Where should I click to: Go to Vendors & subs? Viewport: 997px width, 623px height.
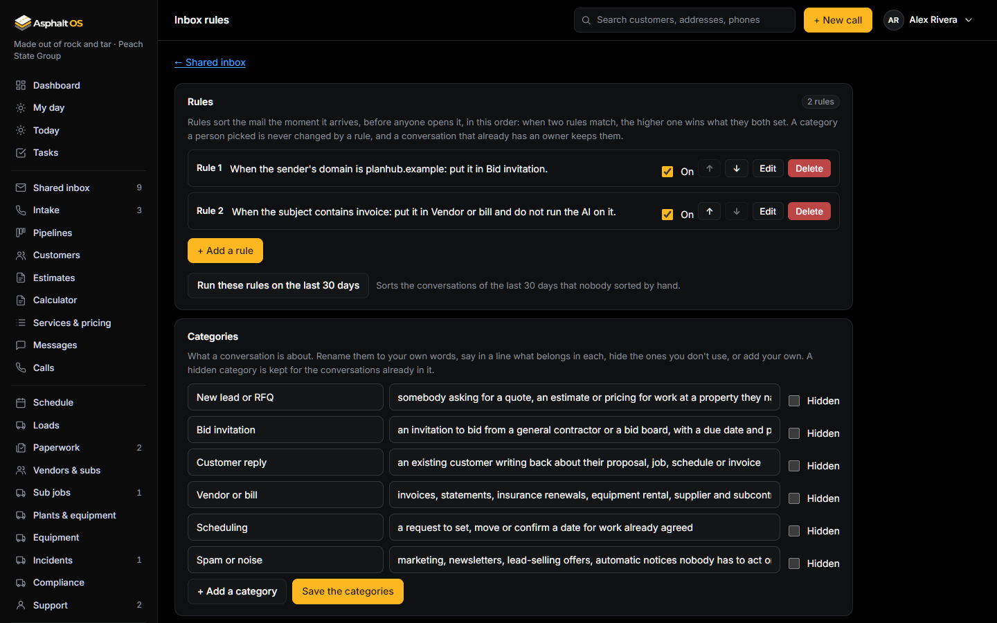(x=80, y=470)
